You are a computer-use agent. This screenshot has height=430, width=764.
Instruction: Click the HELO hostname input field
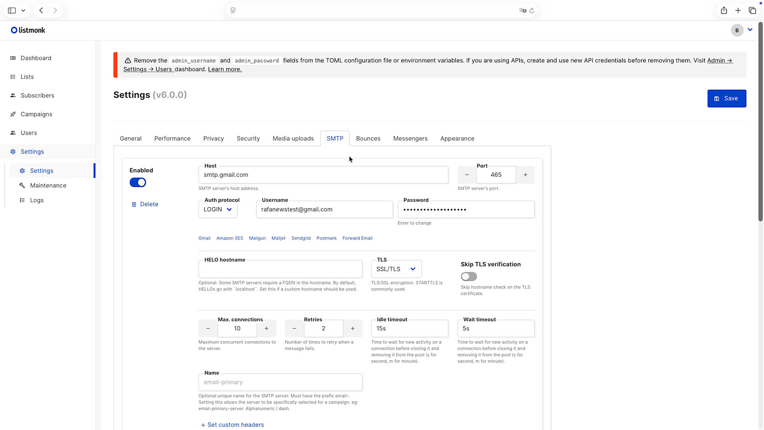coord(280,269)
